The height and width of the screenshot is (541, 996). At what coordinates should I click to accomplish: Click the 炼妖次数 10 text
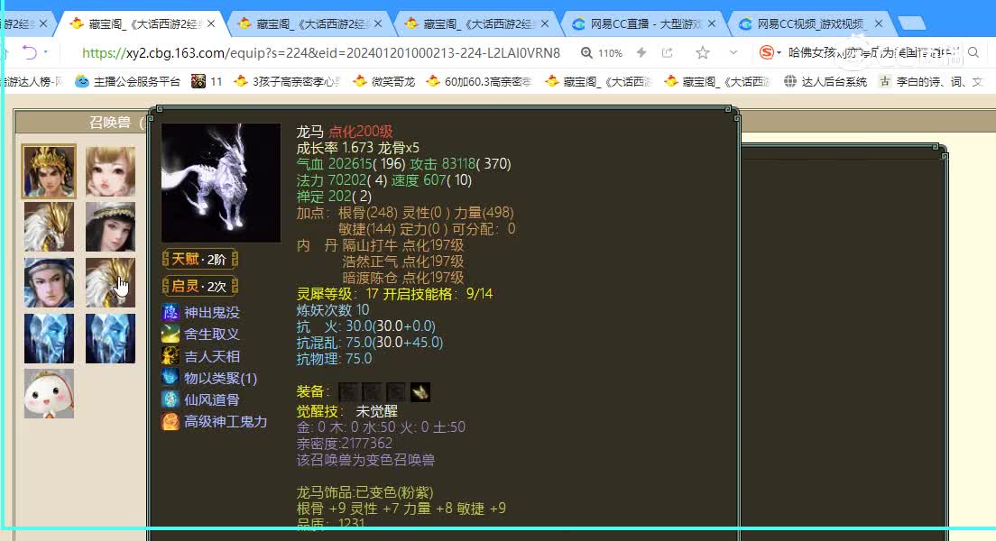coord(333,310)
